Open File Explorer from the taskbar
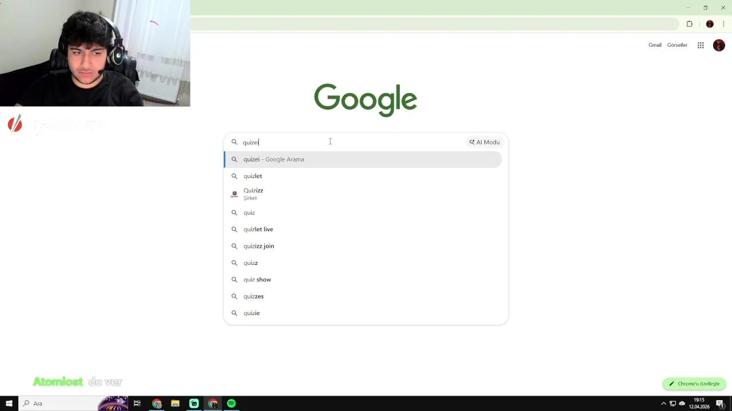The height and width of the screenshot is (411, 732). click(175, 404)
